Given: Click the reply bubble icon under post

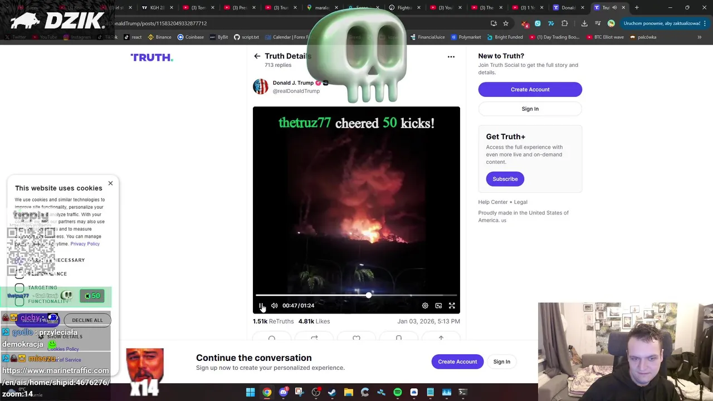Looking at the screenshot, I should tap(272, 338).
